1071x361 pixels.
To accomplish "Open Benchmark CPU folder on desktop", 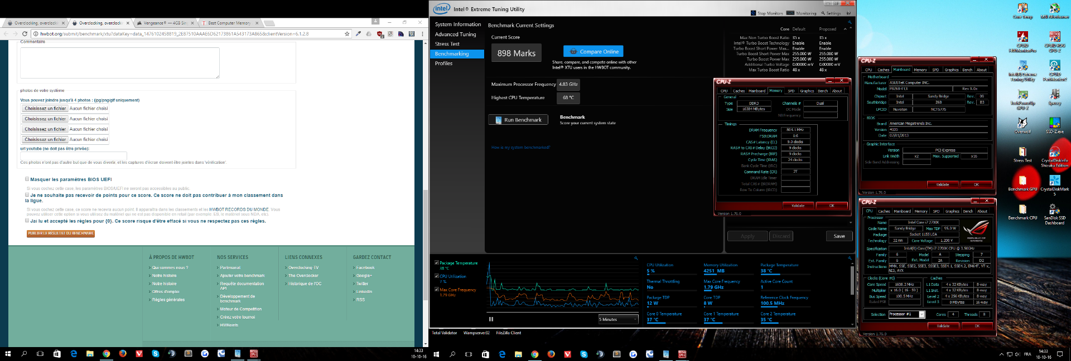I will point(1022,212).
